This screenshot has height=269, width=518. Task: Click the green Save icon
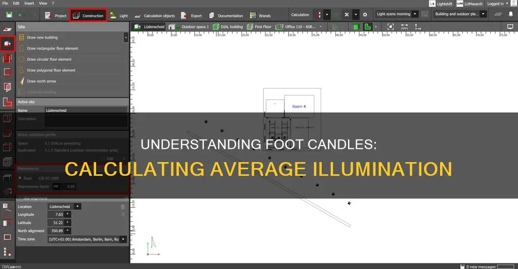tap(9, 15)
